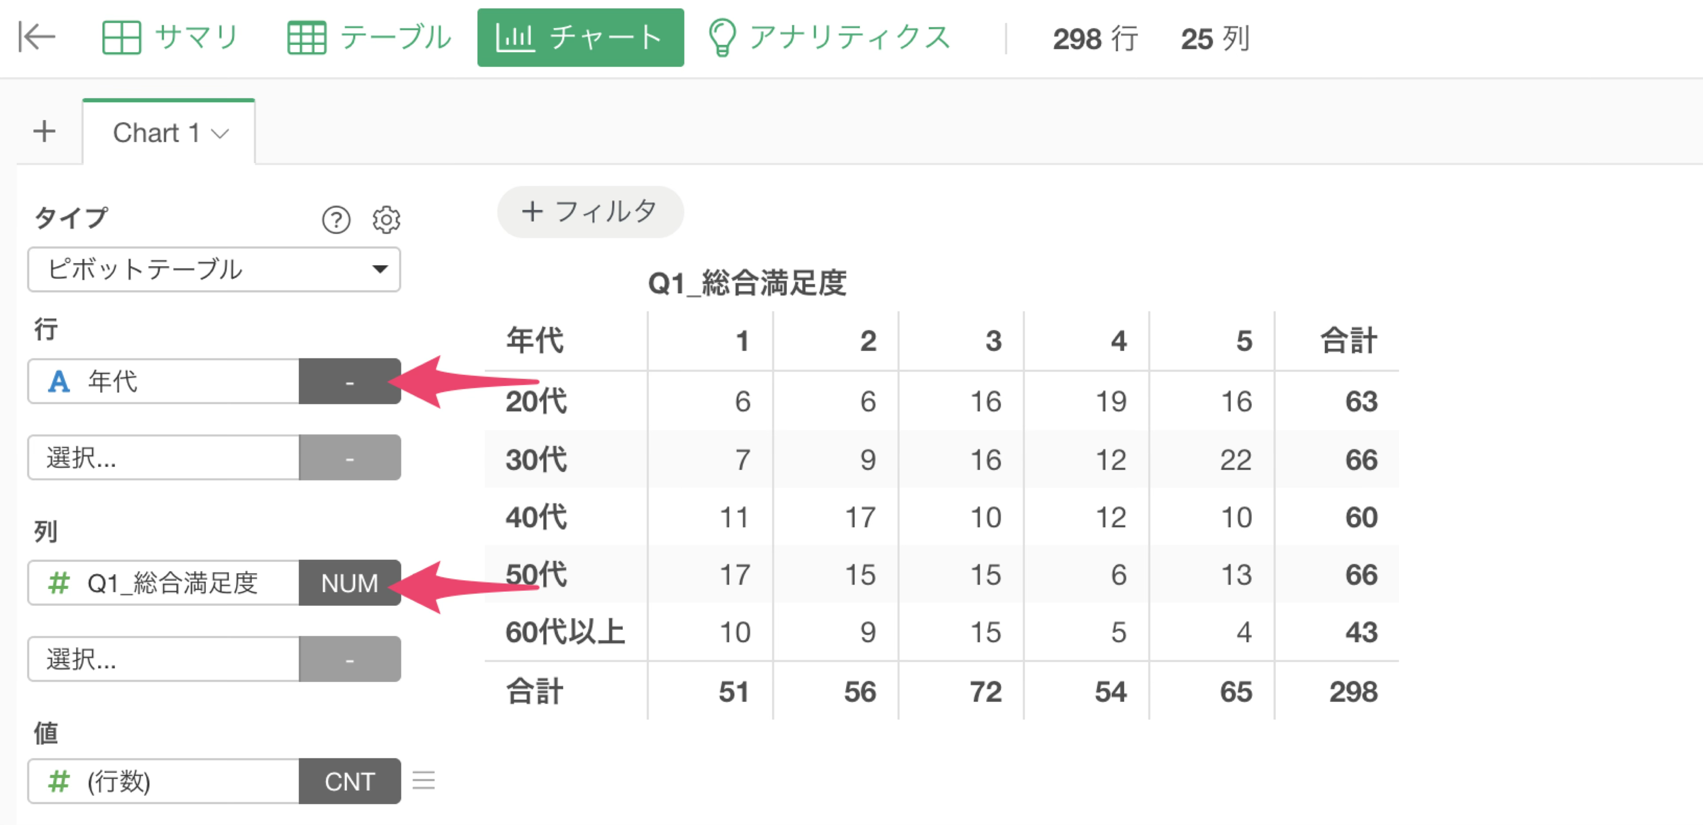The height and width of the screenshot is (825, 1703).
Task: Open the help question mark icon
Action: coord(336,219)
